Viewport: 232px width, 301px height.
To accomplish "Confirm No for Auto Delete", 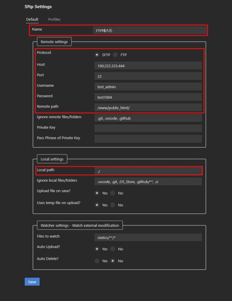I will tap(113, 261).
